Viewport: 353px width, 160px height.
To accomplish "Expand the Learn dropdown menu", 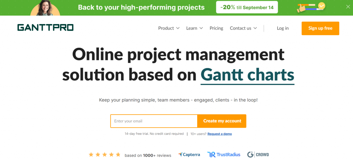I will tap(194, 28).
